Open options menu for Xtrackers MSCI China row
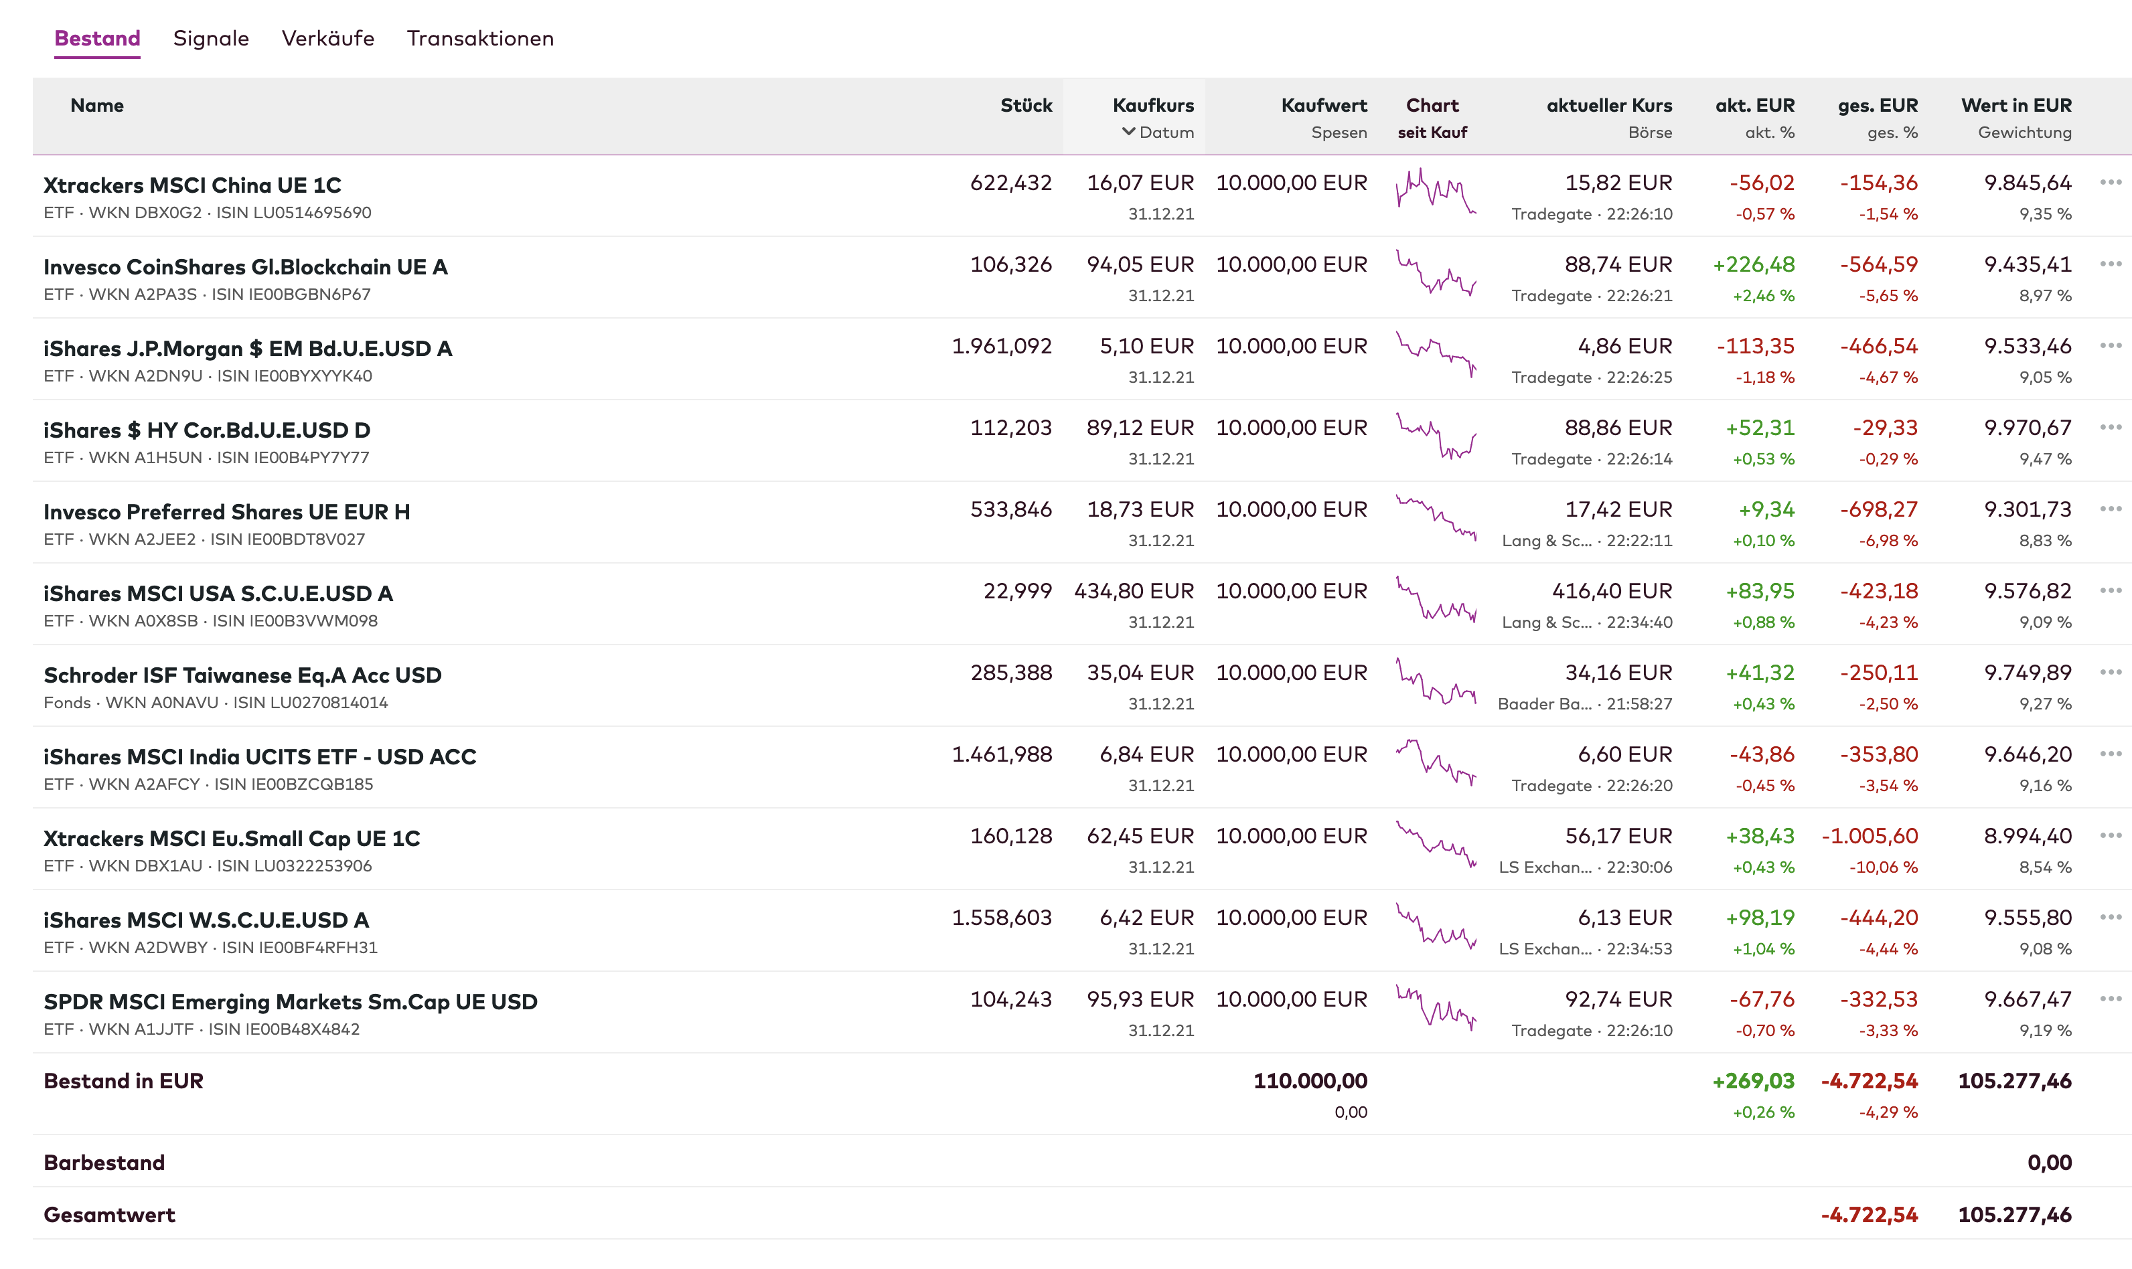Image resolution: width=2132 pixels, height=1269 pixels. [2110, 182]
